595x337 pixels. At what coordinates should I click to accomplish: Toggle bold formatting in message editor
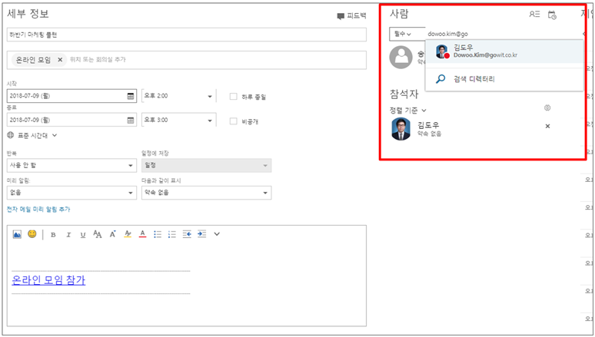pyautogui.click(x=53, y=234)
